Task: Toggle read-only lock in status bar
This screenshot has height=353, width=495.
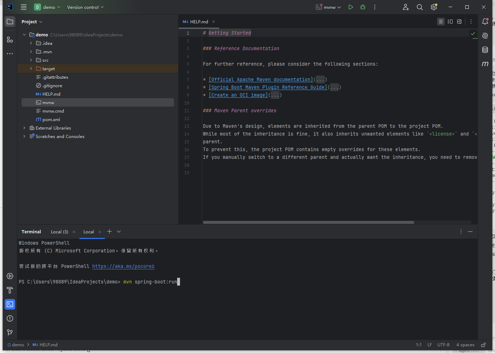Action: [483, 345]
